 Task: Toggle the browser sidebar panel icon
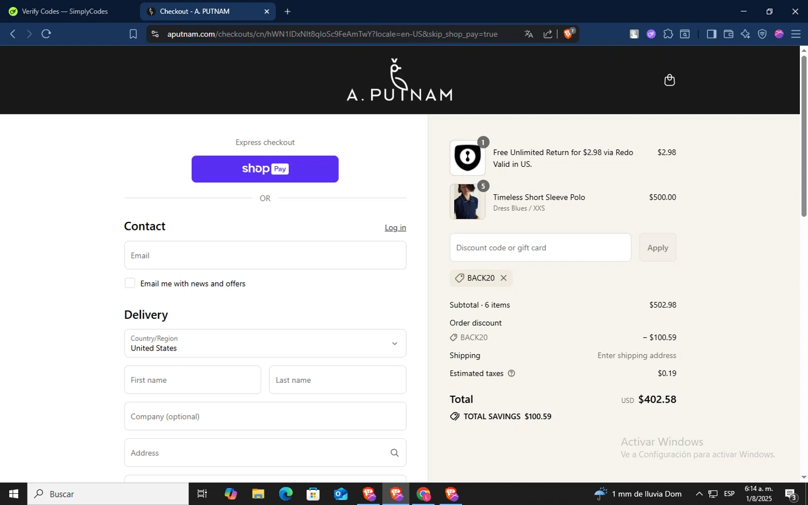coord(711,34)
